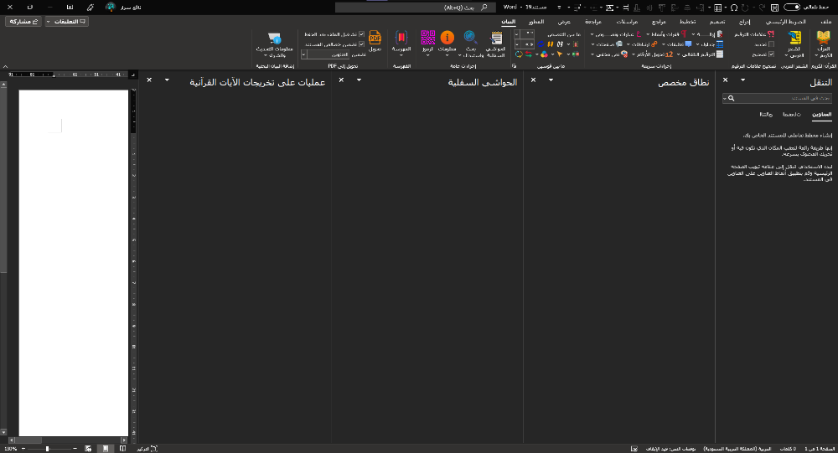Click the blue swap arrows icon in brackets group

pyautogui.click(x=541, y=44)
